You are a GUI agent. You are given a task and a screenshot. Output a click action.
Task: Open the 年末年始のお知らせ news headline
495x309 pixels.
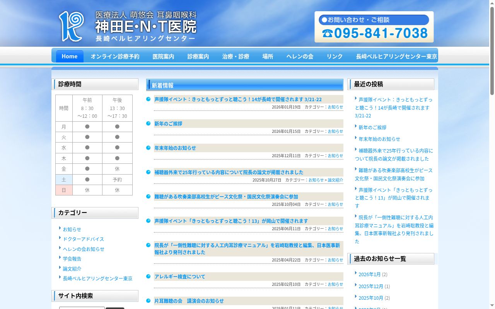coord(175,148)
